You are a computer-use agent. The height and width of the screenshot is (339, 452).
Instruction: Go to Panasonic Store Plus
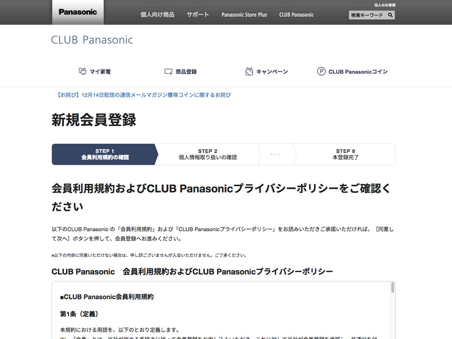(244, 15)
